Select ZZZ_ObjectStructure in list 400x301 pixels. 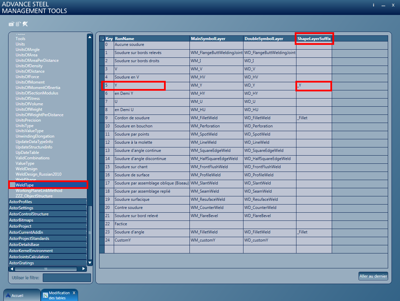pyautogui.click(x=34, y=196)
